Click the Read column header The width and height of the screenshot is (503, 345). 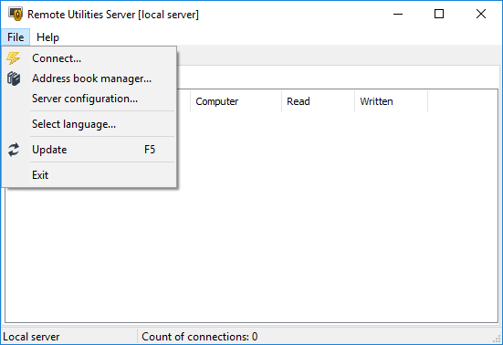[x=318, y=101]
